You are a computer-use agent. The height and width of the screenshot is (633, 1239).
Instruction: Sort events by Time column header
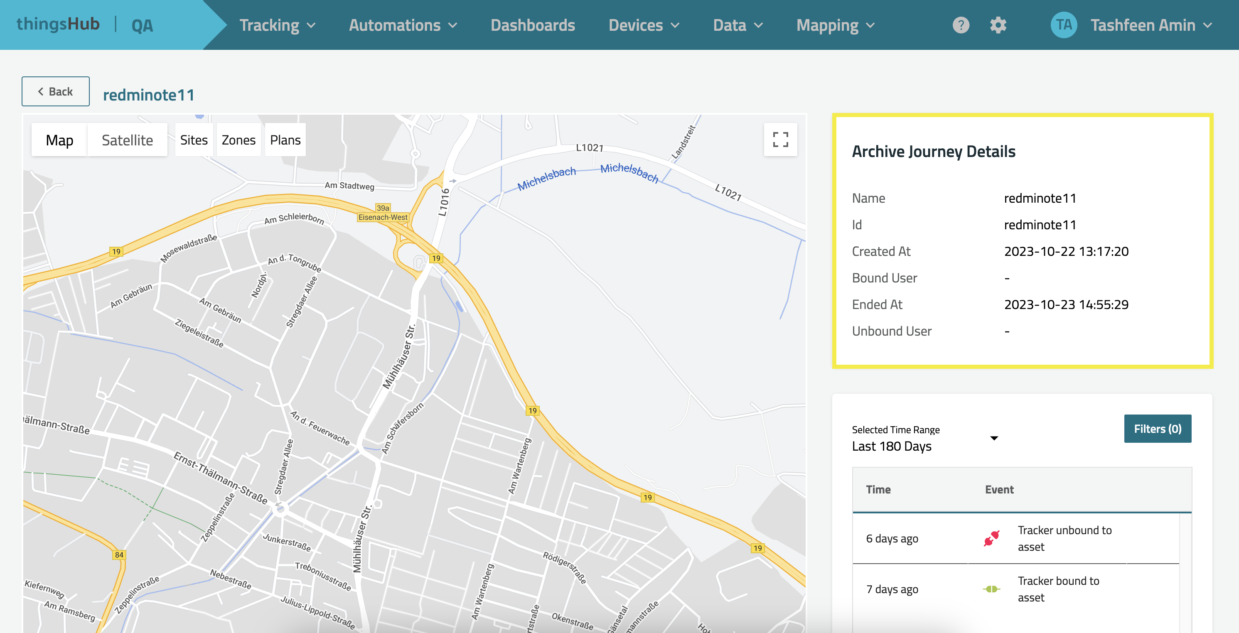(x=878, y=490)
